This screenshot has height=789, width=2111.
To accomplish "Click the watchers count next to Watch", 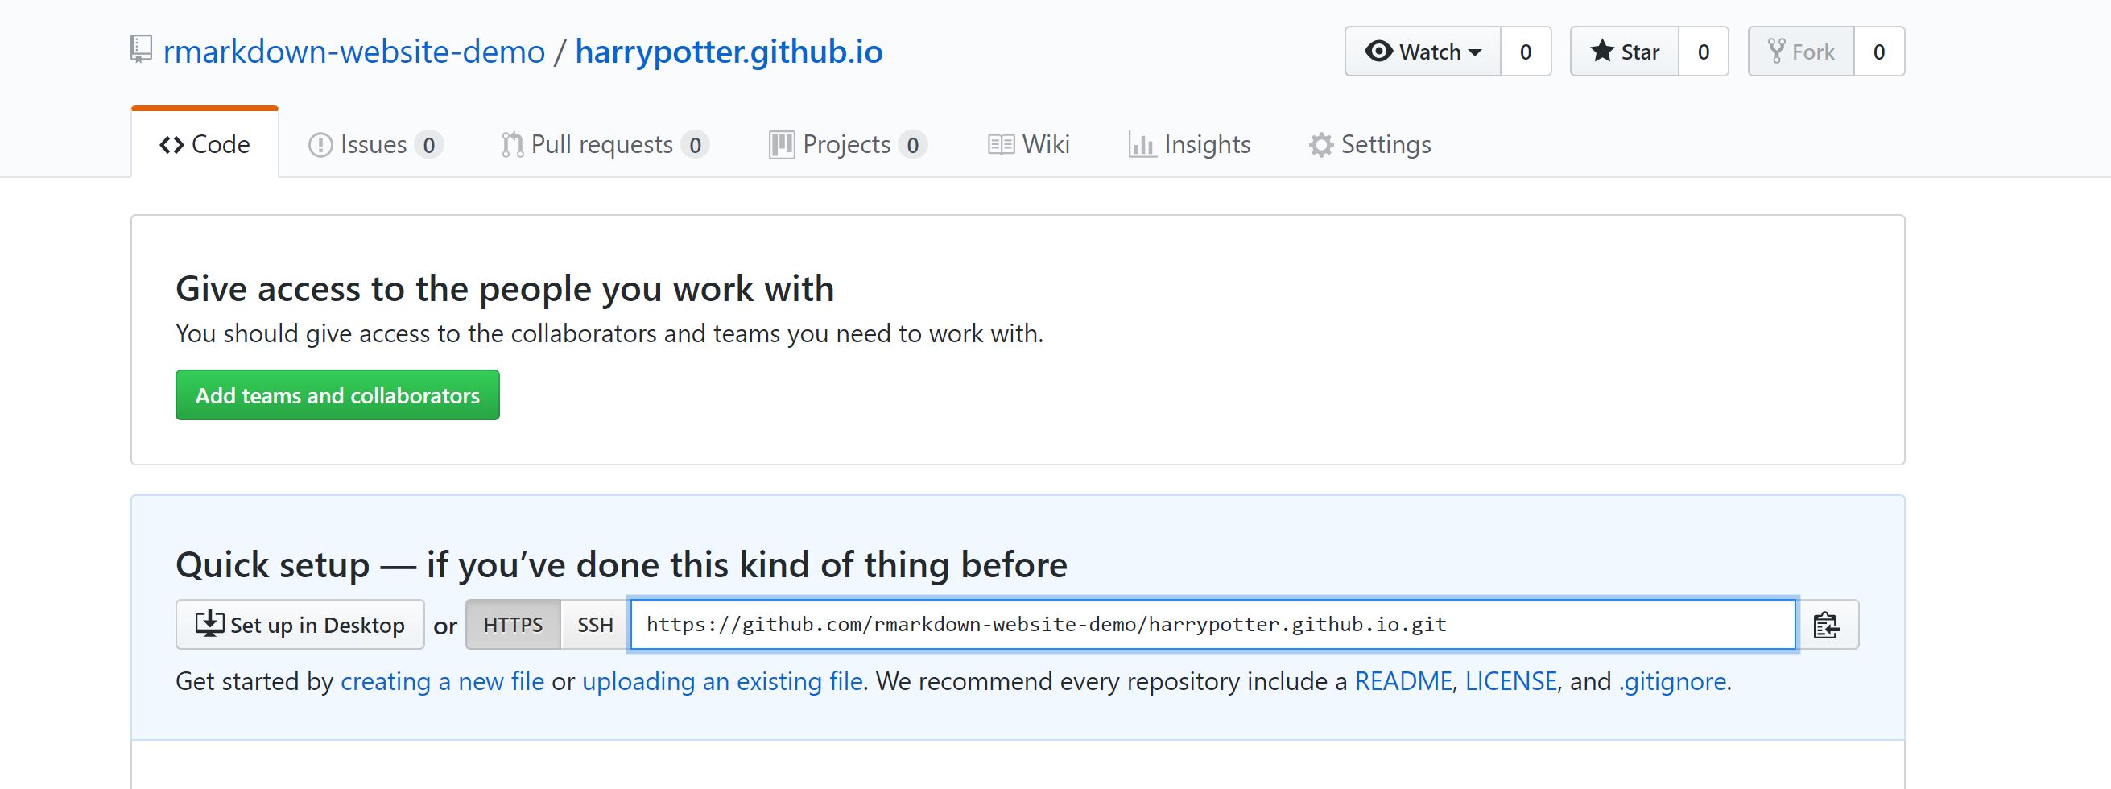I will click(x=1526, y=52).
